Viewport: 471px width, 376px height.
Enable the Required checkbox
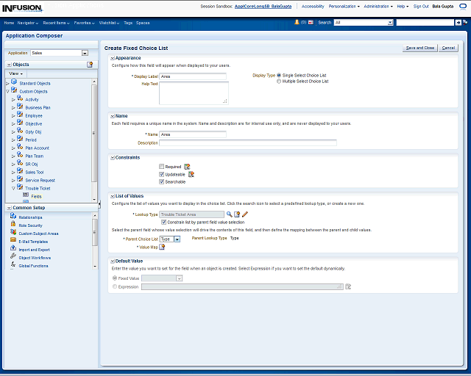pos(162,167)
